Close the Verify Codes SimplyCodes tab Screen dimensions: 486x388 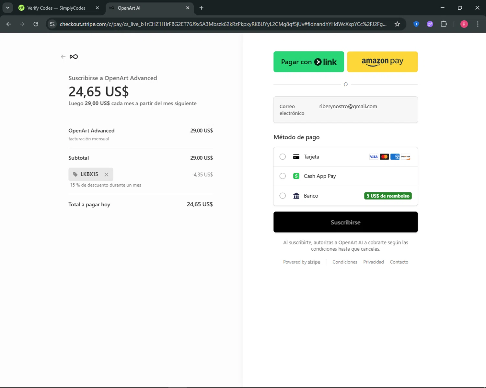pos(97,8)
